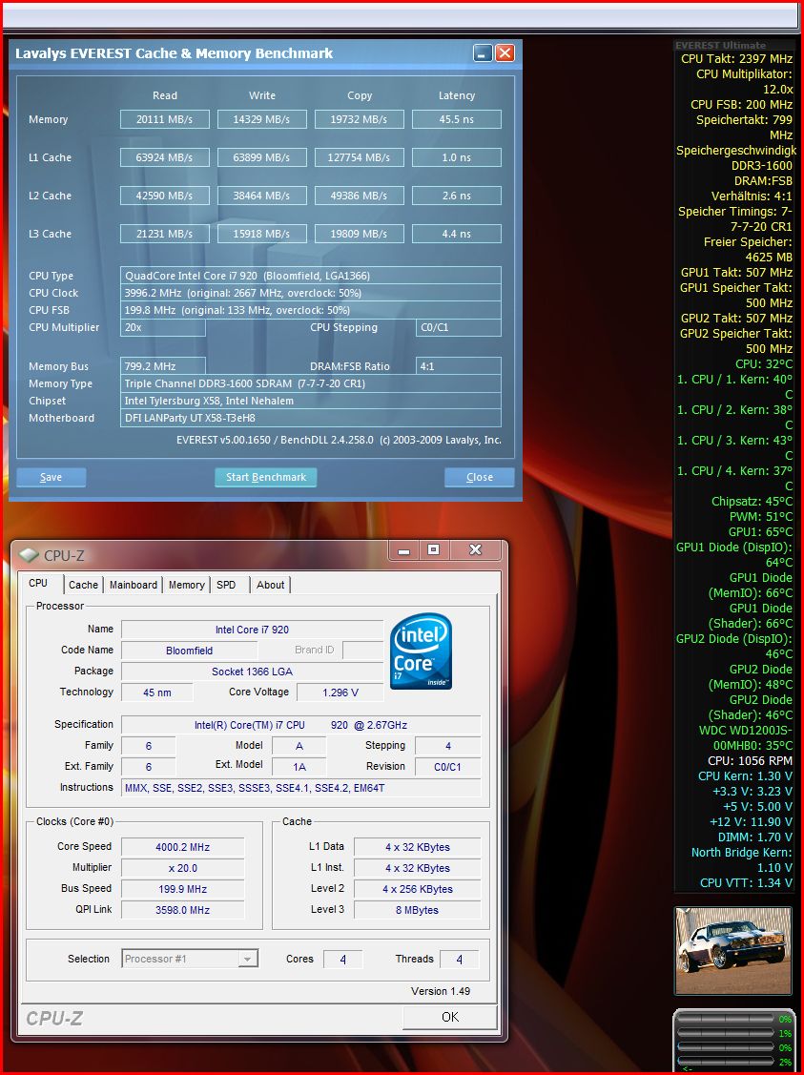This screenshot has height=1075, width=804.
Task: Close EVEREST window with the X button
Action: (505, 52)
